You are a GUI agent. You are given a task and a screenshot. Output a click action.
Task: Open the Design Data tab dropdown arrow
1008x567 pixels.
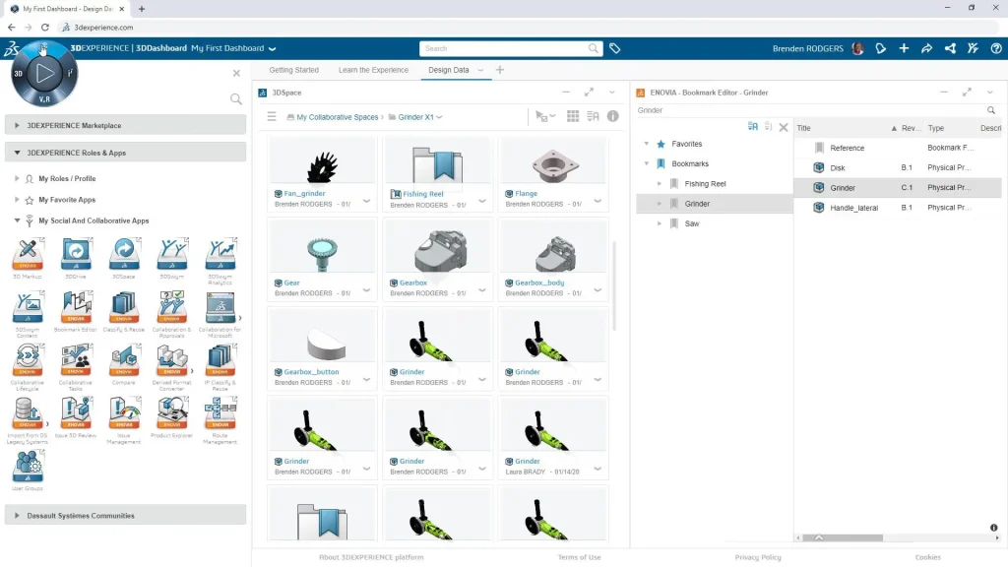tap(480, 70)
